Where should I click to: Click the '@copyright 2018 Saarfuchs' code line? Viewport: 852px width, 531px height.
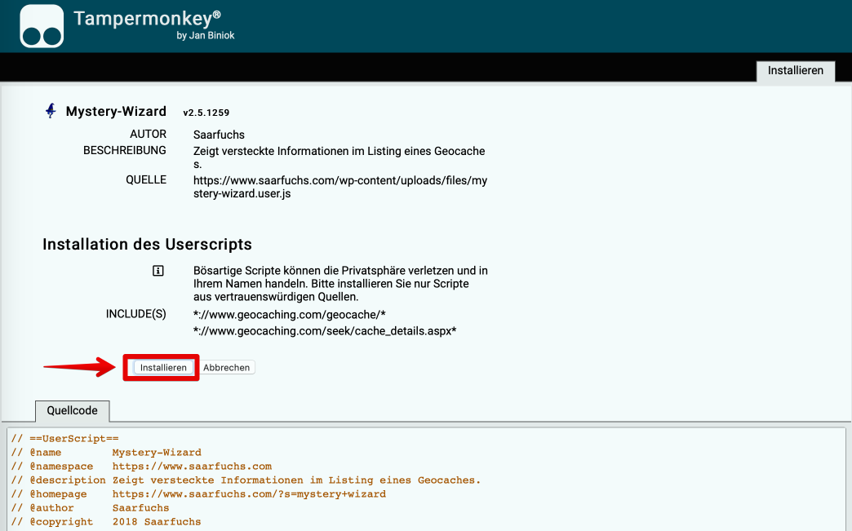click(106, 522)
